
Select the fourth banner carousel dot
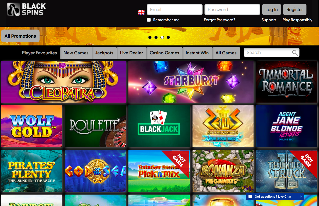coord(168,37)
